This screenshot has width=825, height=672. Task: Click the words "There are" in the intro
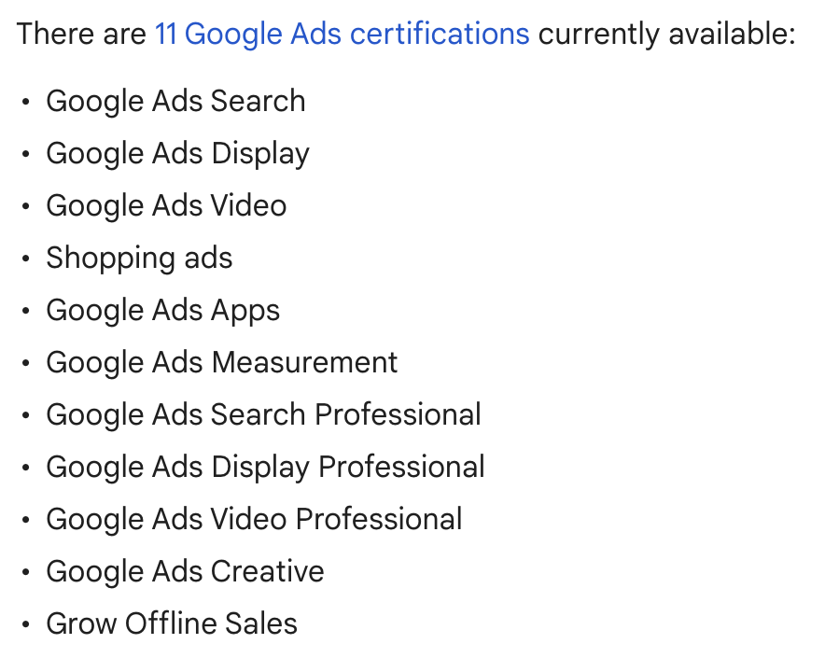tap(81, 35)
